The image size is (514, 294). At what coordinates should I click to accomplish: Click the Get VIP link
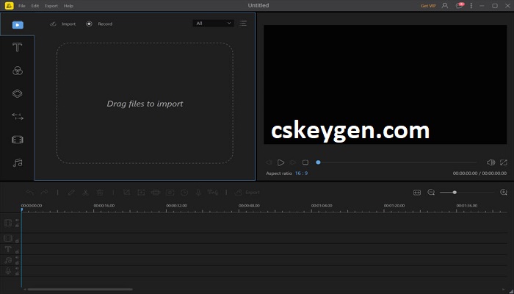point(428,6)
